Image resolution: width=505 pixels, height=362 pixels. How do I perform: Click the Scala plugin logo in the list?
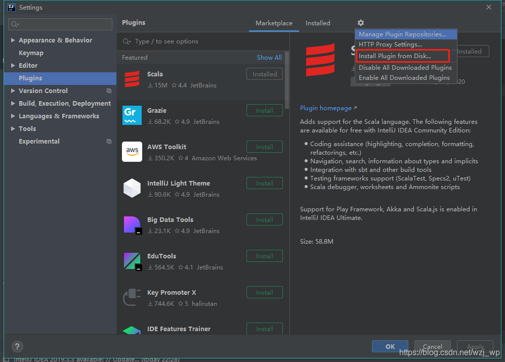pos(132,79)
